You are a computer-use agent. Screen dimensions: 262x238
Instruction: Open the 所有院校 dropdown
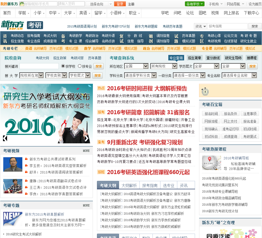pyautogui.click(x=164, y=66)
